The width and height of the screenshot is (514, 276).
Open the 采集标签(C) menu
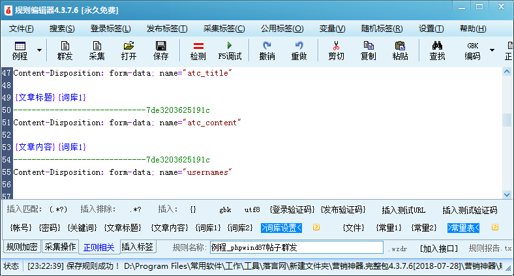click(224, 29)
